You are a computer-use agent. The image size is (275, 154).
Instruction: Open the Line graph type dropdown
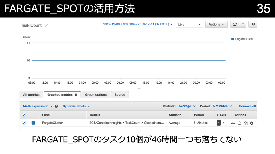click(189, 25)
